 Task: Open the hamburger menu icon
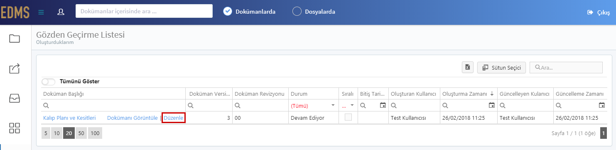click(x=41, y=12)
